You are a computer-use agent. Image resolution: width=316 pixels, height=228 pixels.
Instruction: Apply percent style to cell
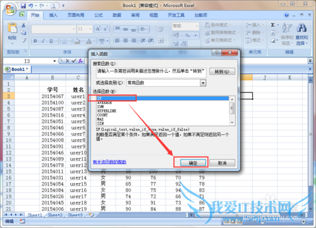pyautogui.click(x=187, y=35)
